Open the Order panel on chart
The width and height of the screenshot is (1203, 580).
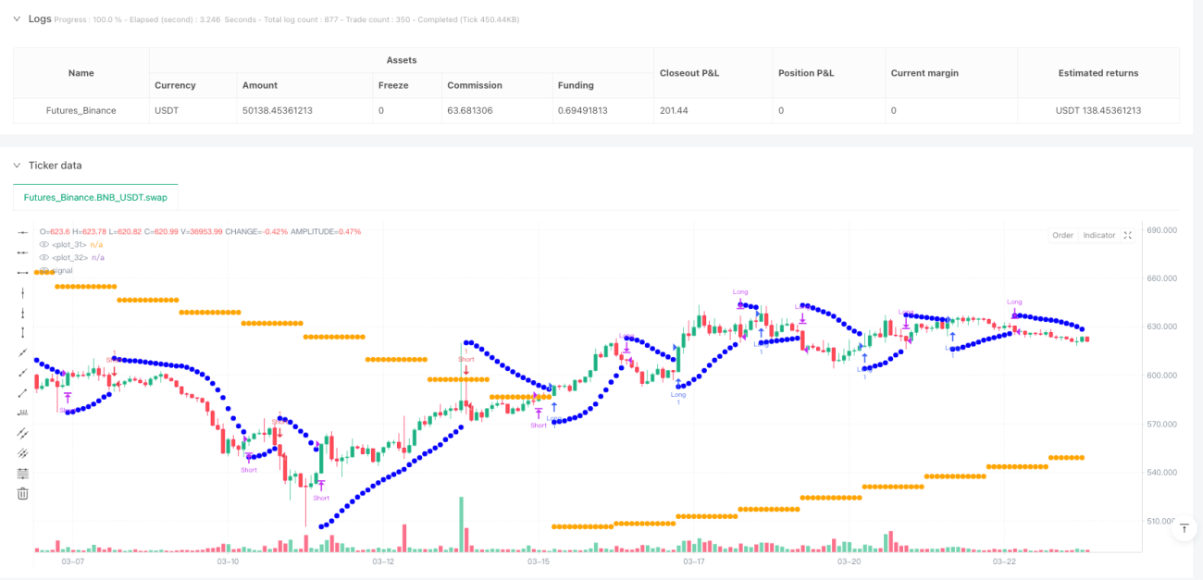1062,235
